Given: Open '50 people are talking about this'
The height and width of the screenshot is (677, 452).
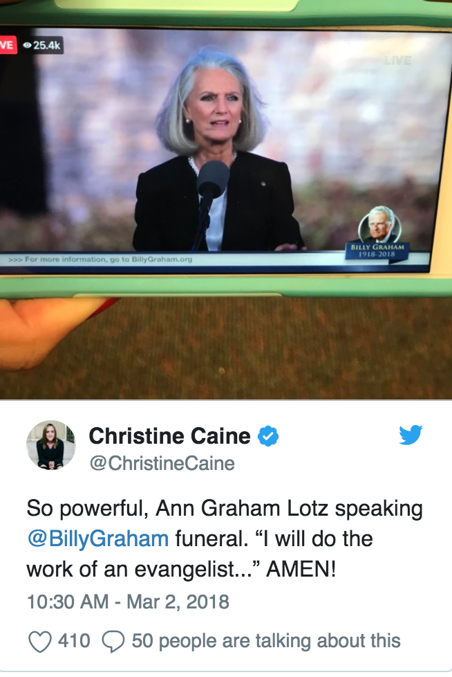Looking at the screenshot, I should point(266,641).
